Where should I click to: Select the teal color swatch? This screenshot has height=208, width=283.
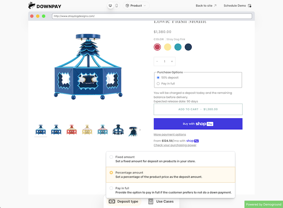click(x=178, y=47)
